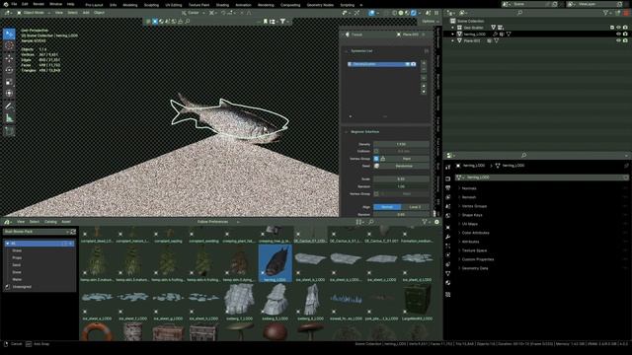Open the Object Data mesh tab in Properties
The height and width of the screenshot is (355, 632).
coord(447,274)
